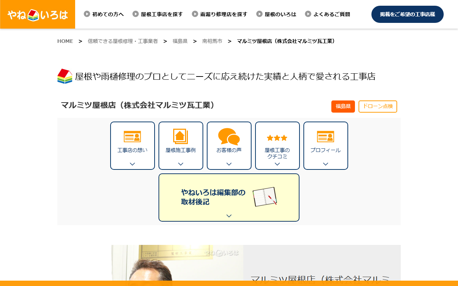This screenshot has height=286, width=458.
Task: Open 初めての方へ menu item
Action: 108,14
